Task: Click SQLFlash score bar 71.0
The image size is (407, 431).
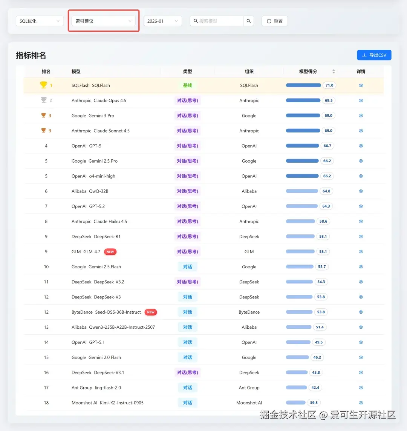Action: click(x=303, y=86)
